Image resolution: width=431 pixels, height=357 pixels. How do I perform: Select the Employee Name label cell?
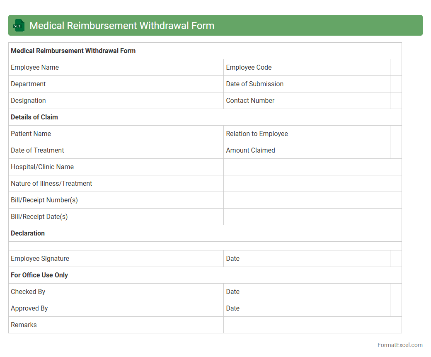[109, 68]
